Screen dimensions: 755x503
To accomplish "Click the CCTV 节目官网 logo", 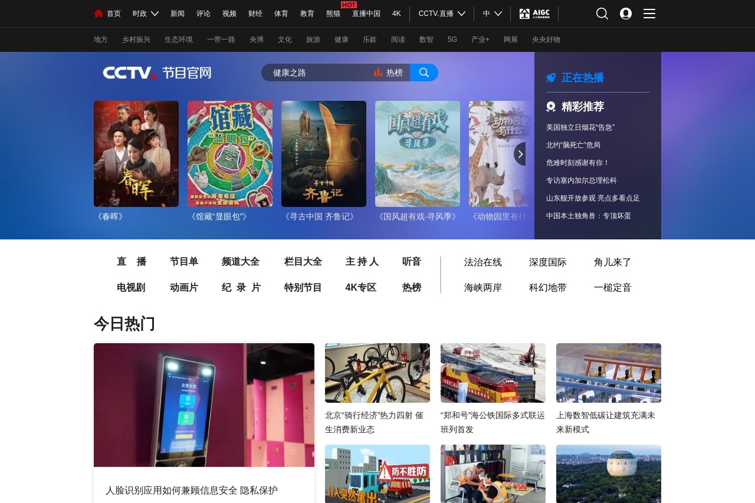I will 157,73.
